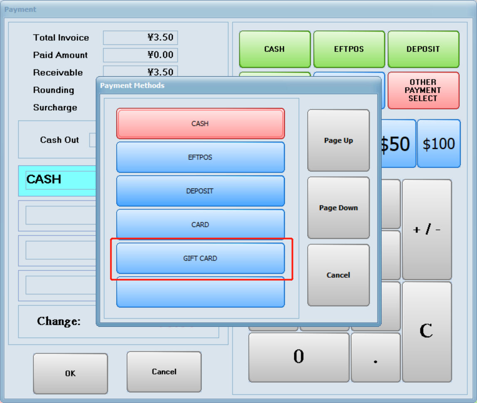Click Page Up in the Payment Methods dialog
This screenshot has width=477, height=403.
click(x=338, y=140)
